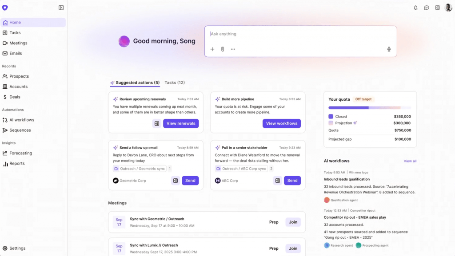
Task: Click the Projection legend color swatch
Action: [x=331, y=123]
